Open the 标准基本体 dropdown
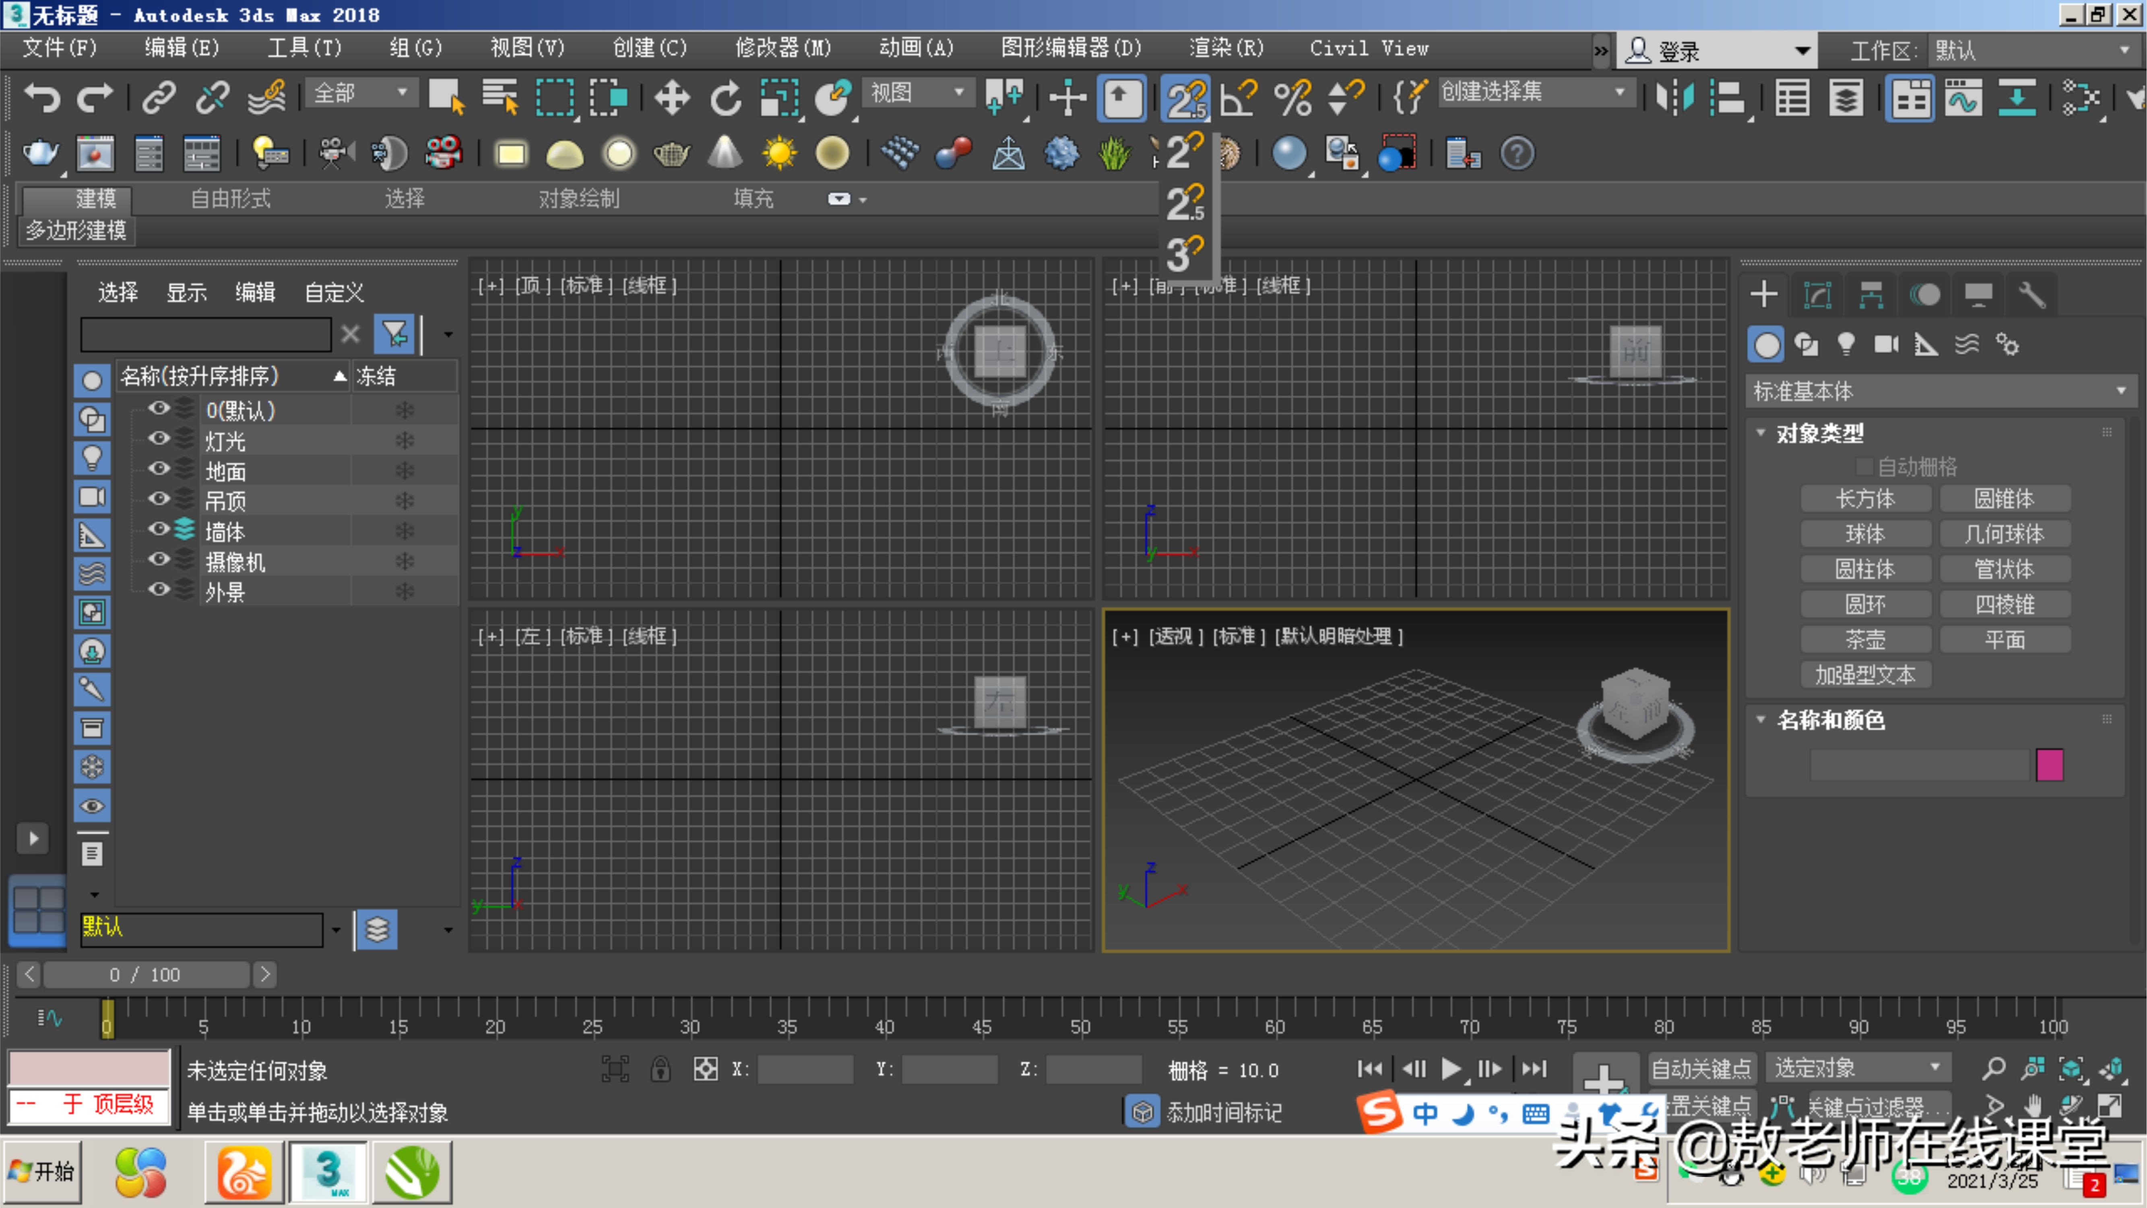The image size is (2147, 1208). click(2121, 391)
